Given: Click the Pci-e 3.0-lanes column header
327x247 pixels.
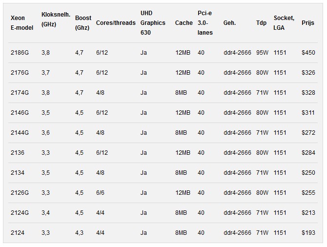Looking at the screenshot, I should coord(205,22).
